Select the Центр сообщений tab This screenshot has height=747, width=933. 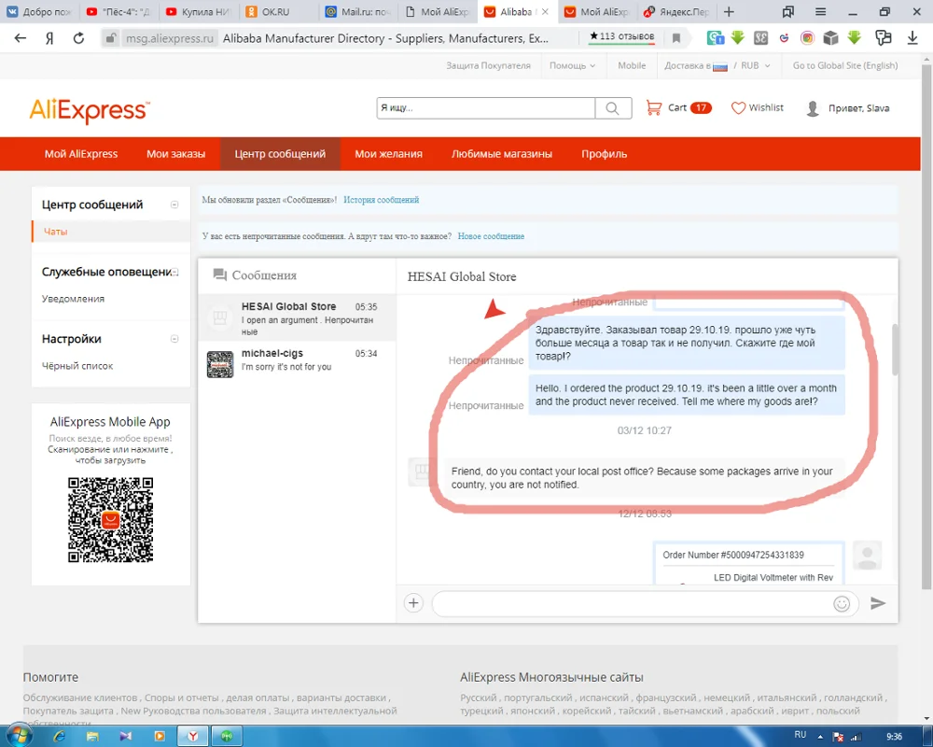coord(280,154)
